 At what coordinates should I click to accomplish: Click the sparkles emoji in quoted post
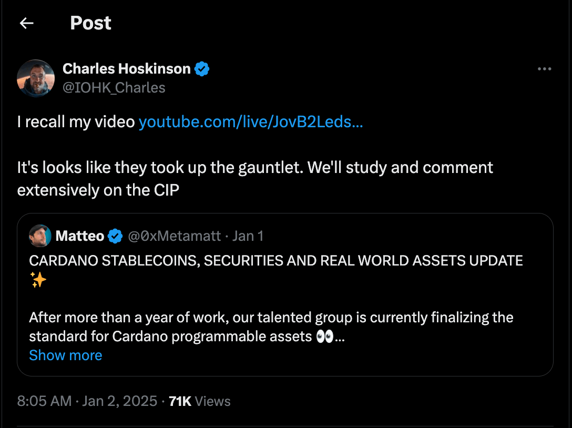[38, 280]
